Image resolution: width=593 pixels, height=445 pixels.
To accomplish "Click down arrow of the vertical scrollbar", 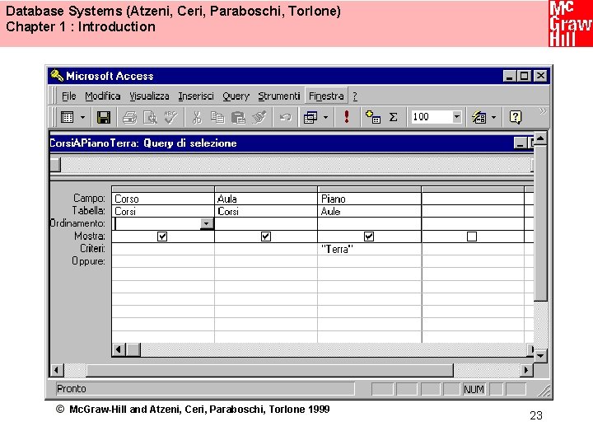I will (x=540, y=356).
